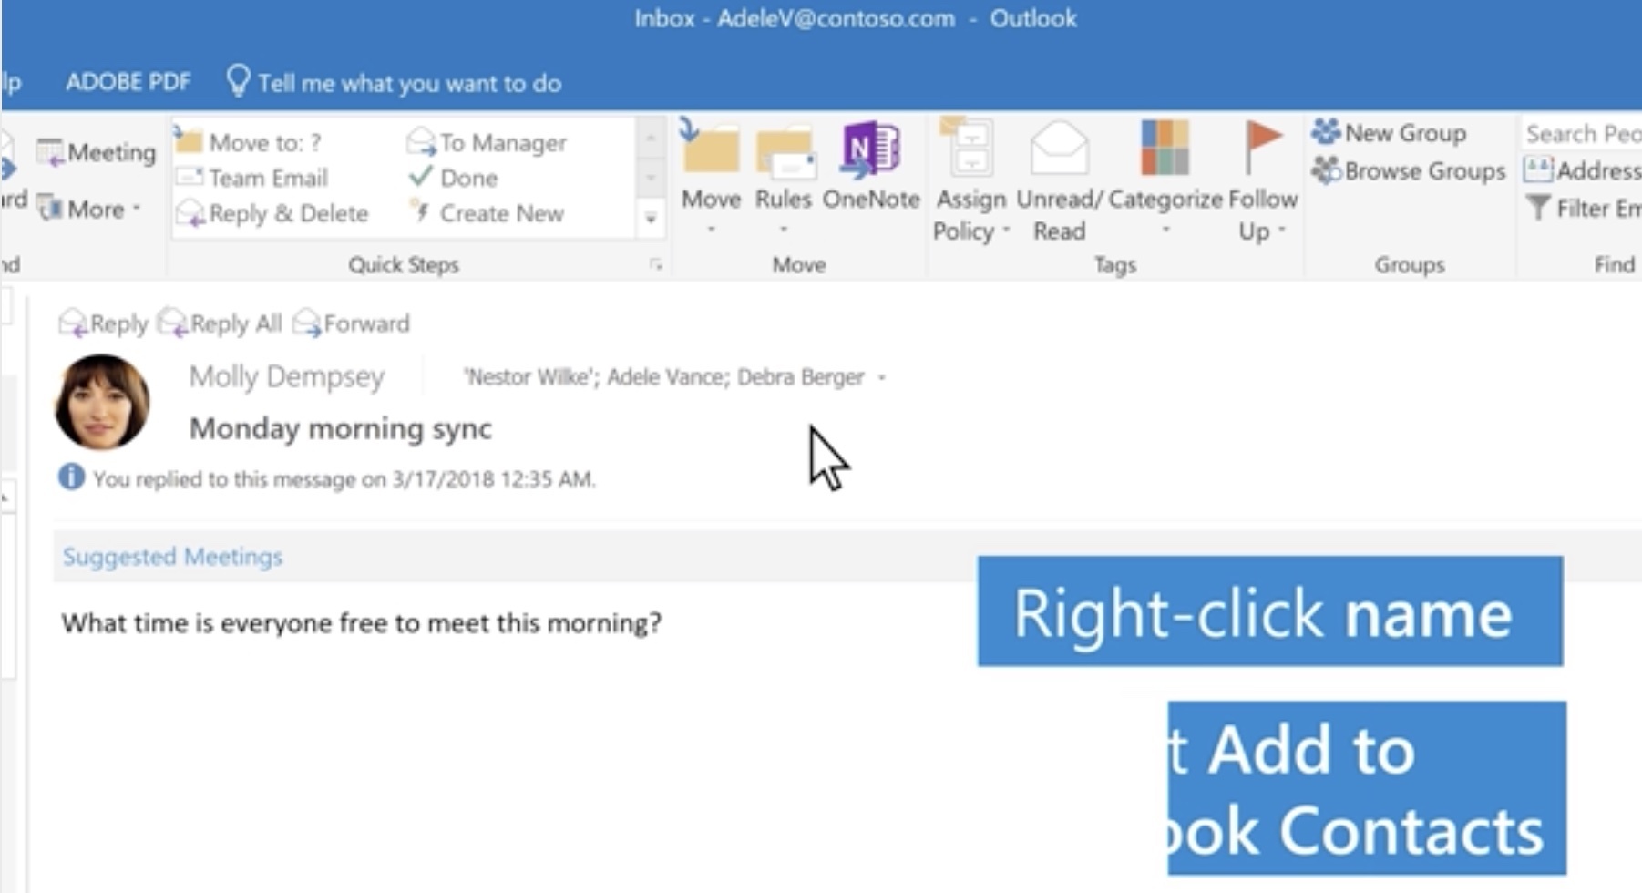1642x893 pixels.
Task: Forward the Monday morning sync email
Action: pos(355,323)
